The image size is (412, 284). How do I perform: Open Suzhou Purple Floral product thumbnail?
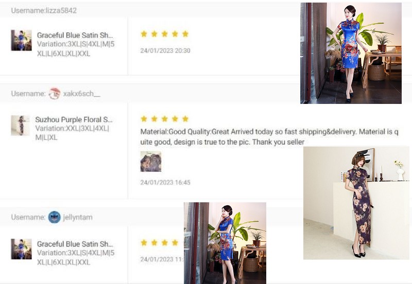point(21,126)
